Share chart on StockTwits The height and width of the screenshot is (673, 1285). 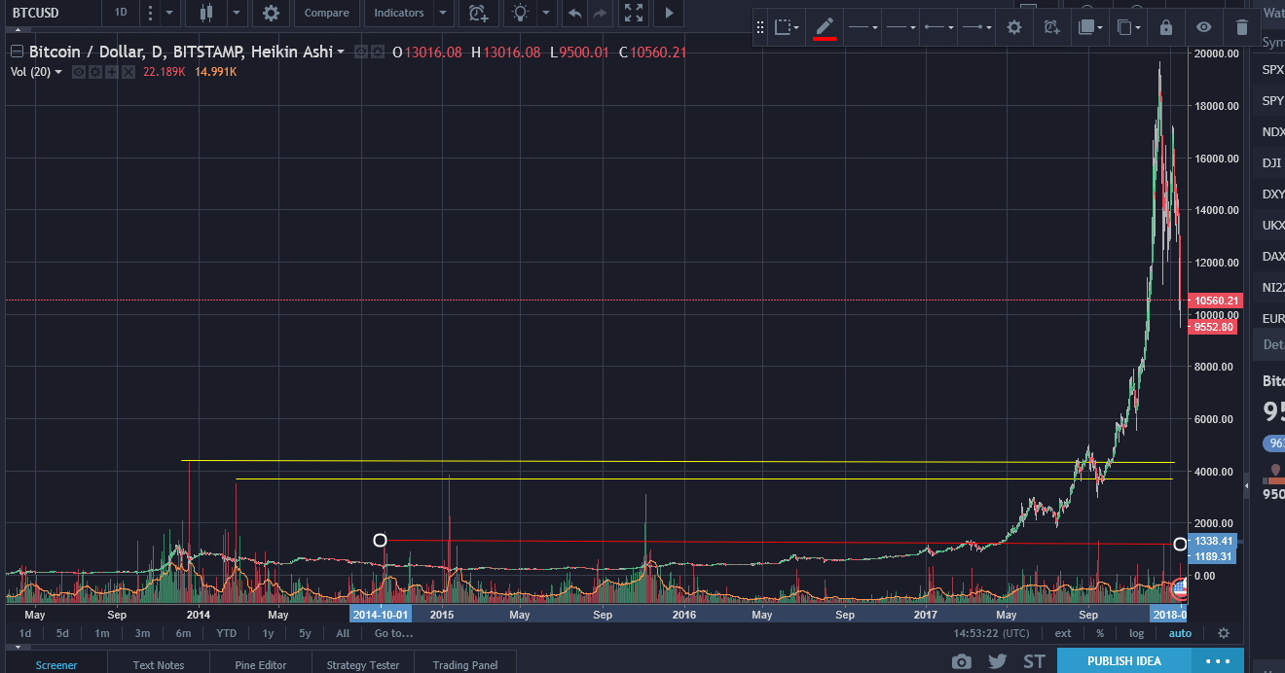(x=1034, y=662)
